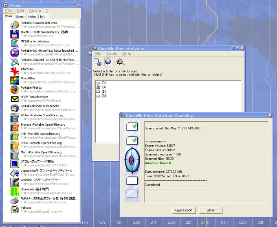
Task: Close the ClamWin Scanning dialog via X
Action: coord(270,115)
